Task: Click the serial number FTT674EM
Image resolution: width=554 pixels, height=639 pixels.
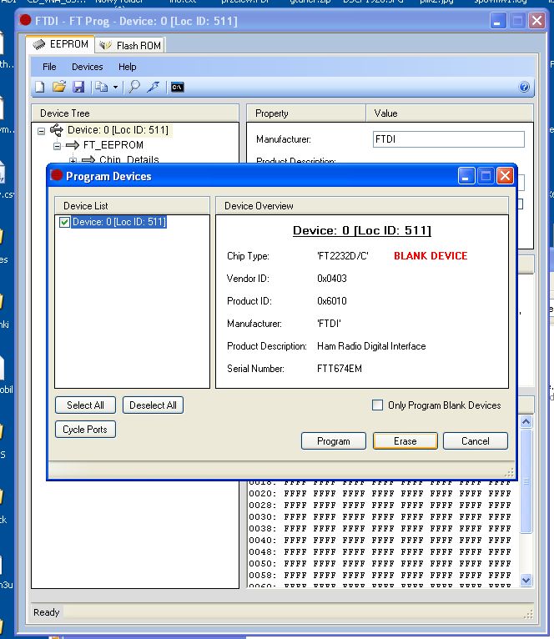Action: [340, 369]
